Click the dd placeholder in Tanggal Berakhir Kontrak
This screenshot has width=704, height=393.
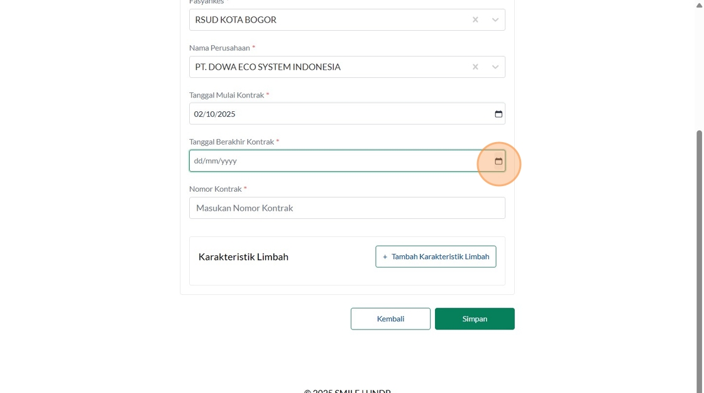(198, 161)
